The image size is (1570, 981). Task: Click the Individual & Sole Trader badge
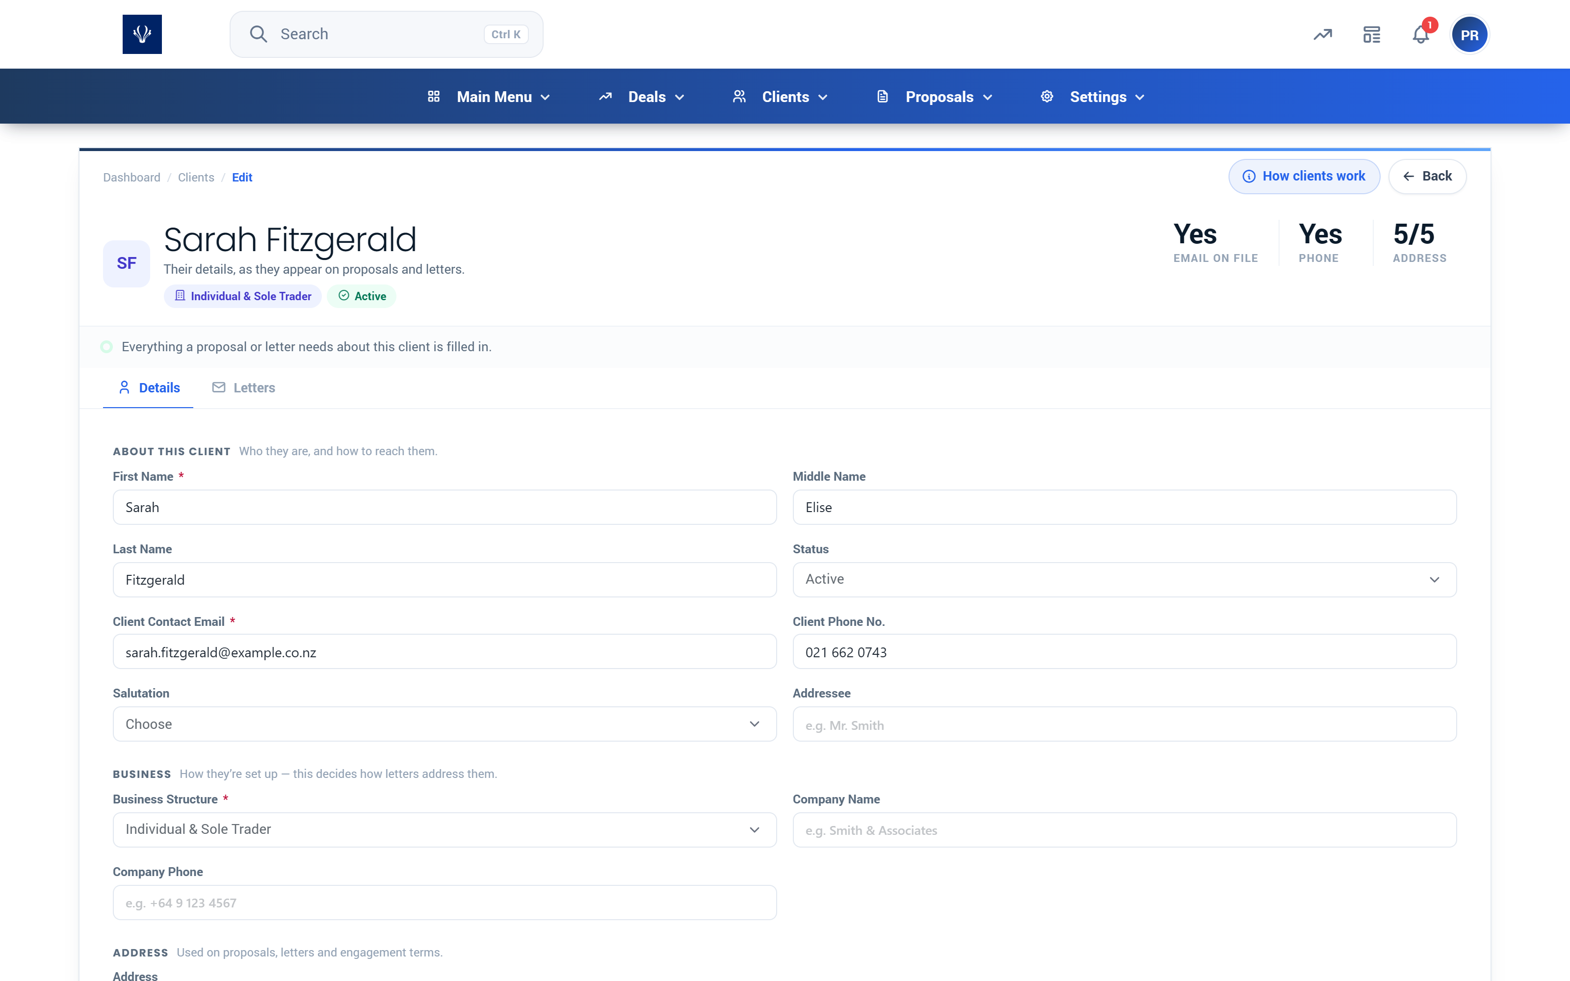pos(243,296)
